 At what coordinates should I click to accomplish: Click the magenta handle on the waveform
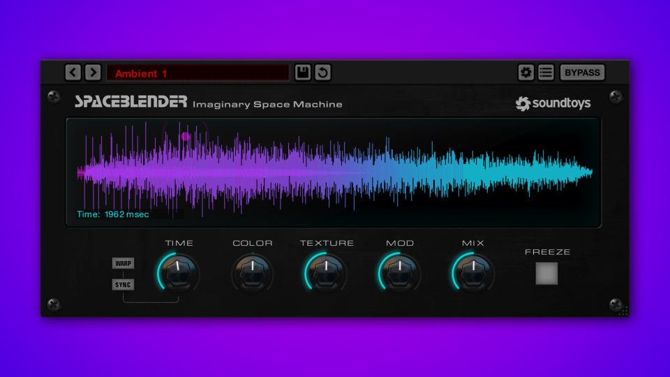click(x=185, y=136)
